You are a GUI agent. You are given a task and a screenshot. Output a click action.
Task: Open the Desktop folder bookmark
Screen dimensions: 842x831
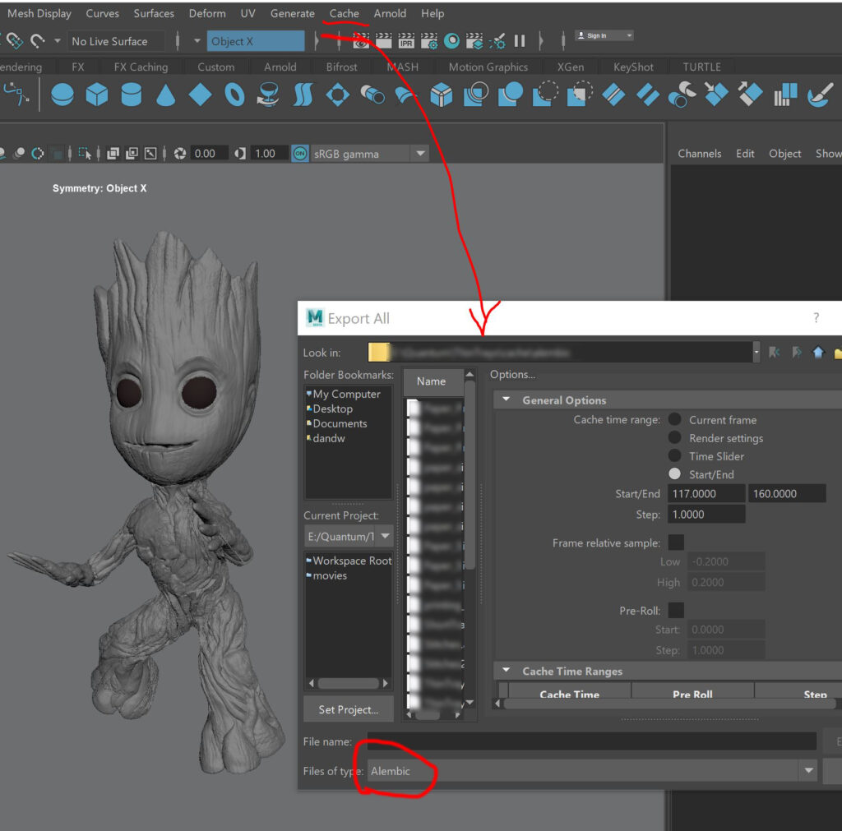click(332, 409)
